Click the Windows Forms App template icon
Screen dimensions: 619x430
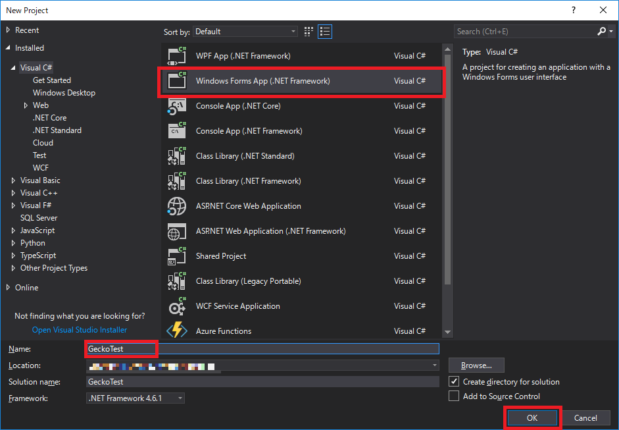tap(177, 80)
